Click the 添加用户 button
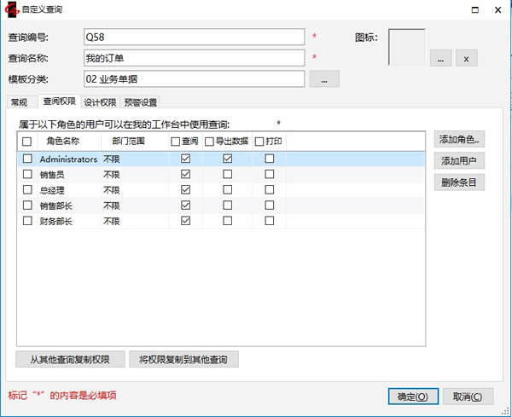 (459, 160)
